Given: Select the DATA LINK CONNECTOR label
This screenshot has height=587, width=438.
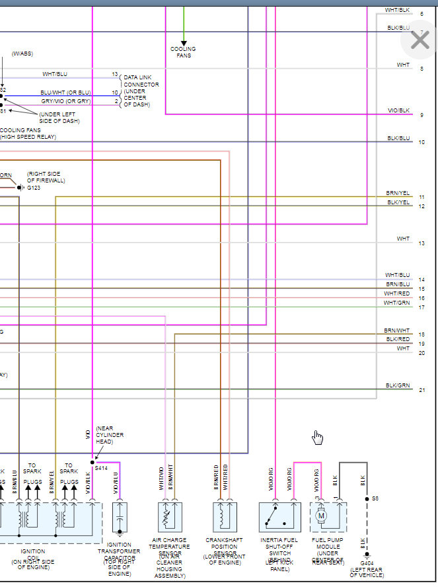Looking at the screenshot, I should click(x=141, y=91).
